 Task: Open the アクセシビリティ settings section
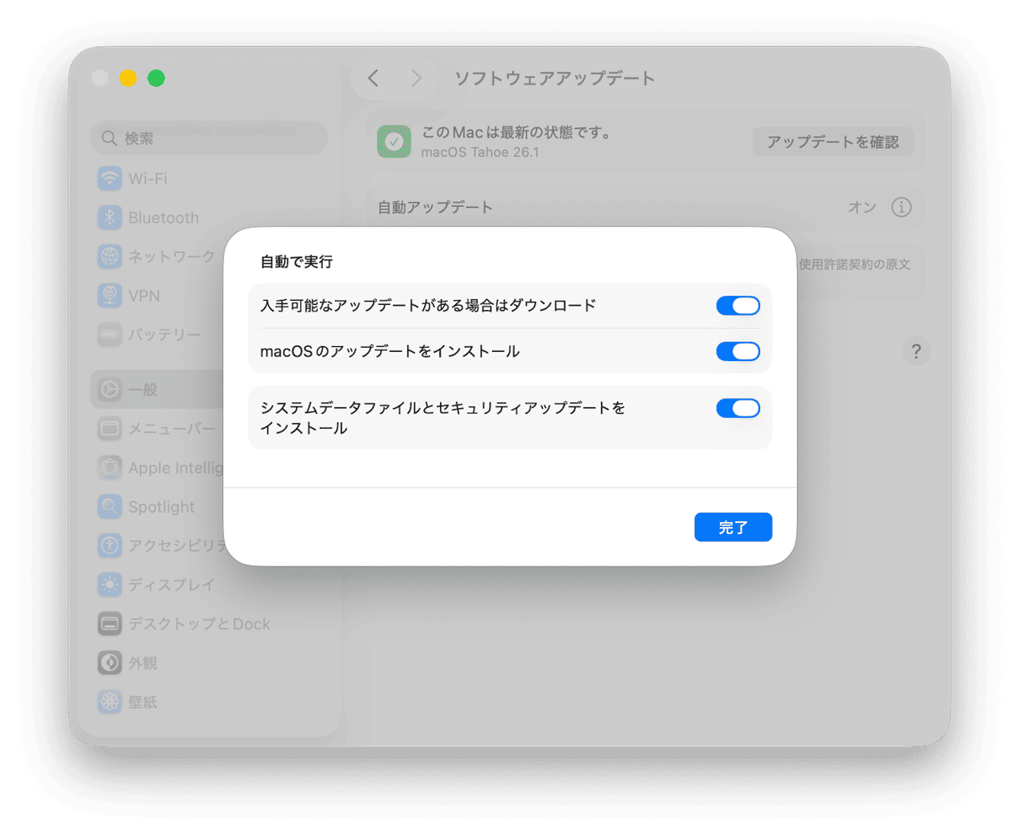tap(172, 545)
